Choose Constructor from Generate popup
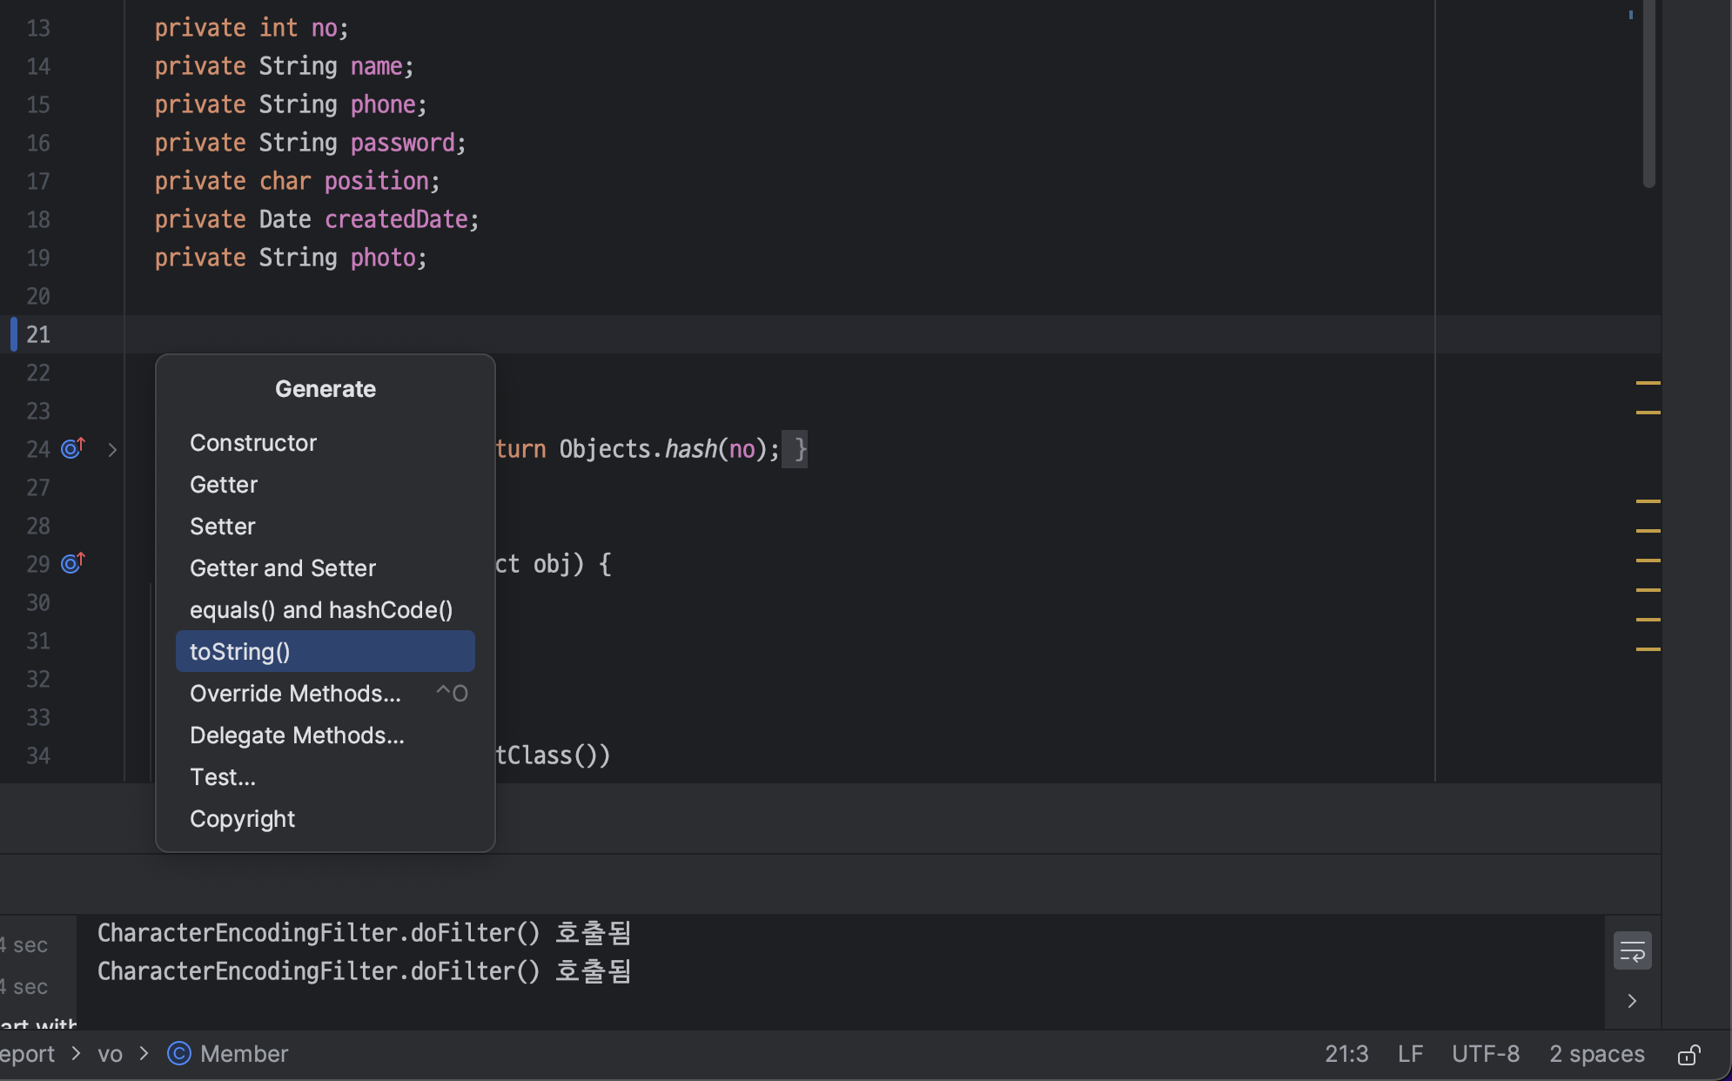This screenshot has height=1081, width=1732. [253, 443]
